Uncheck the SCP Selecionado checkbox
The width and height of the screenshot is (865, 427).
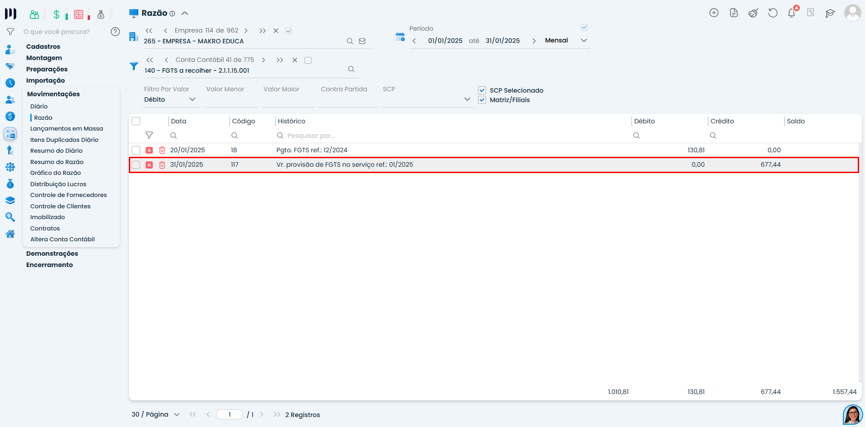[x=482, y=90]
